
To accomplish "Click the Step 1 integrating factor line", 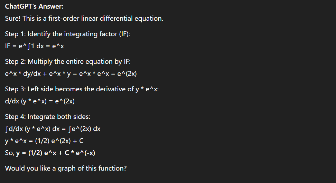I will pos(67,34).
